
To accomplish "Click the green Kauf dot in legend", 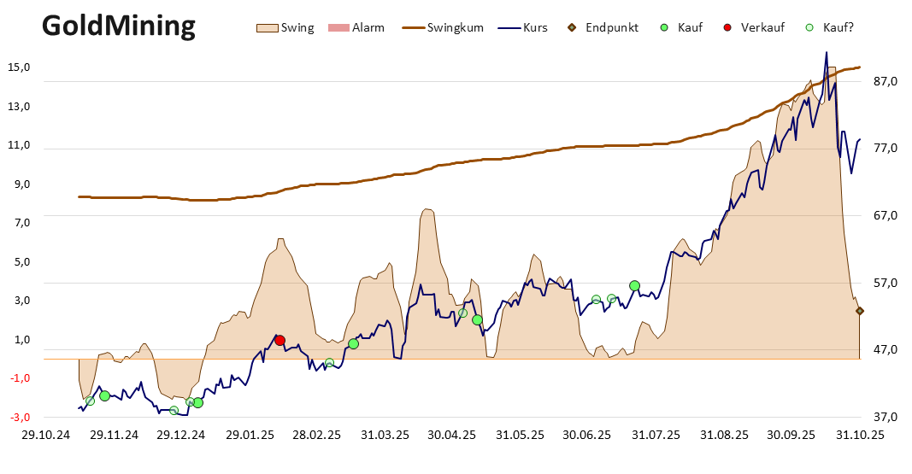I will tap(663, 27).
